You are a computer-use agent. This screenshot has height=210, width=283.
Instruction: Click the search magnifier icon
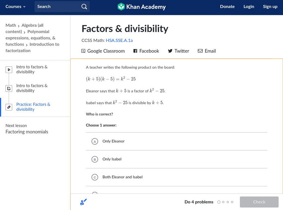84,7
